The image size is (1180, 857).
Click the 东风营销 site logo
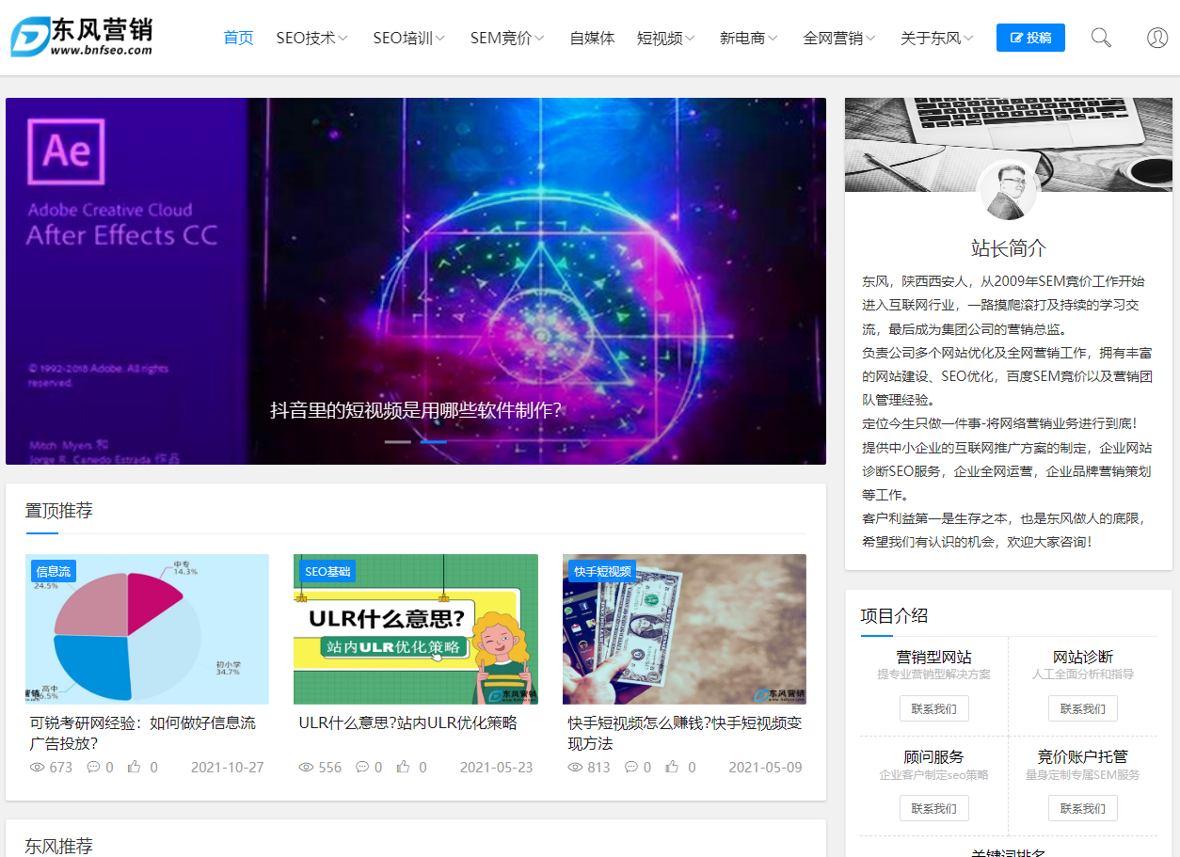(81, 37)
